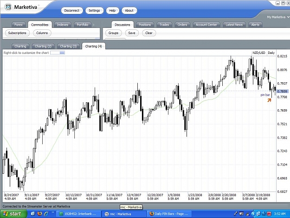Launch Firefox from the quick launch bar
Screen dimensions: 290x218
39,214
